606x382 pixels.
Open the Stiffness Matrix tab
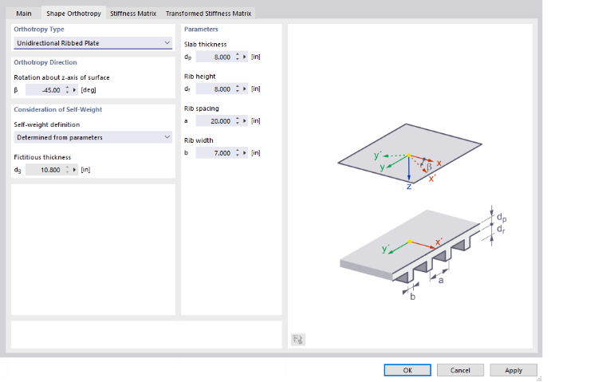point(133,13)
